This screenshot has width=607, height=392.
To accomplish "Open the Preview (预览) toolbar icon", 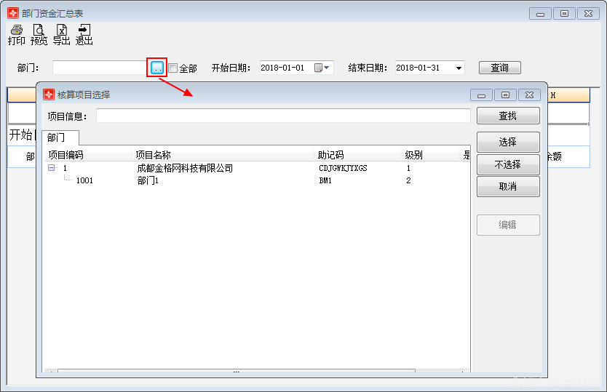I will tap(39, 34).
